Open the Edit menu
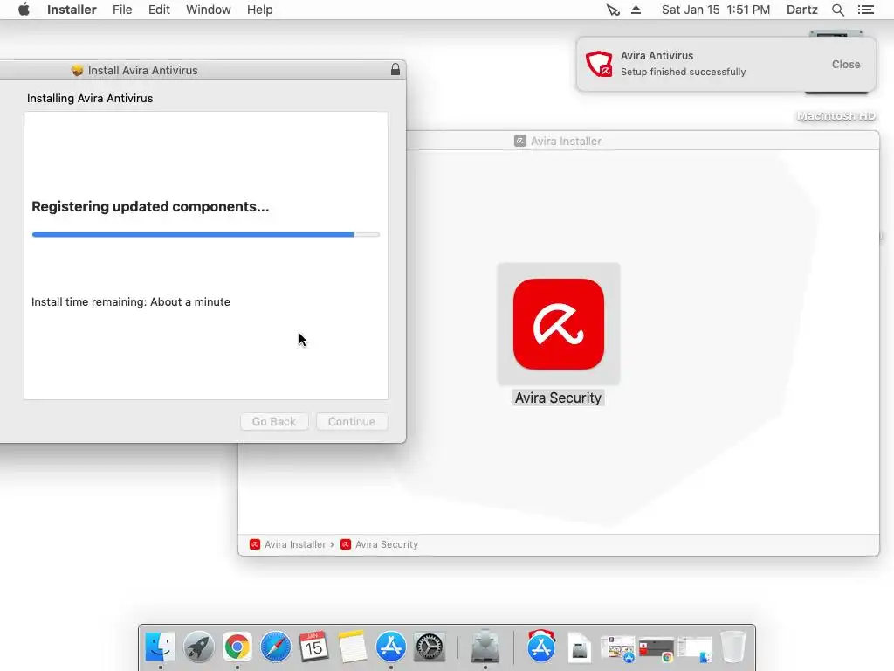Screen dimensions: 894x671 pyautogui.click(x=159, y=10)
